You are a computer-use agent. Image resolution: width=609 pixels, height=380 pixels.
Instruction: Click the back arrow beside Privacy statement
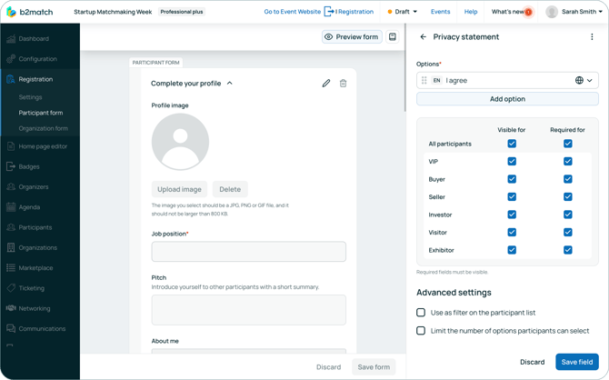coord(423,37)
